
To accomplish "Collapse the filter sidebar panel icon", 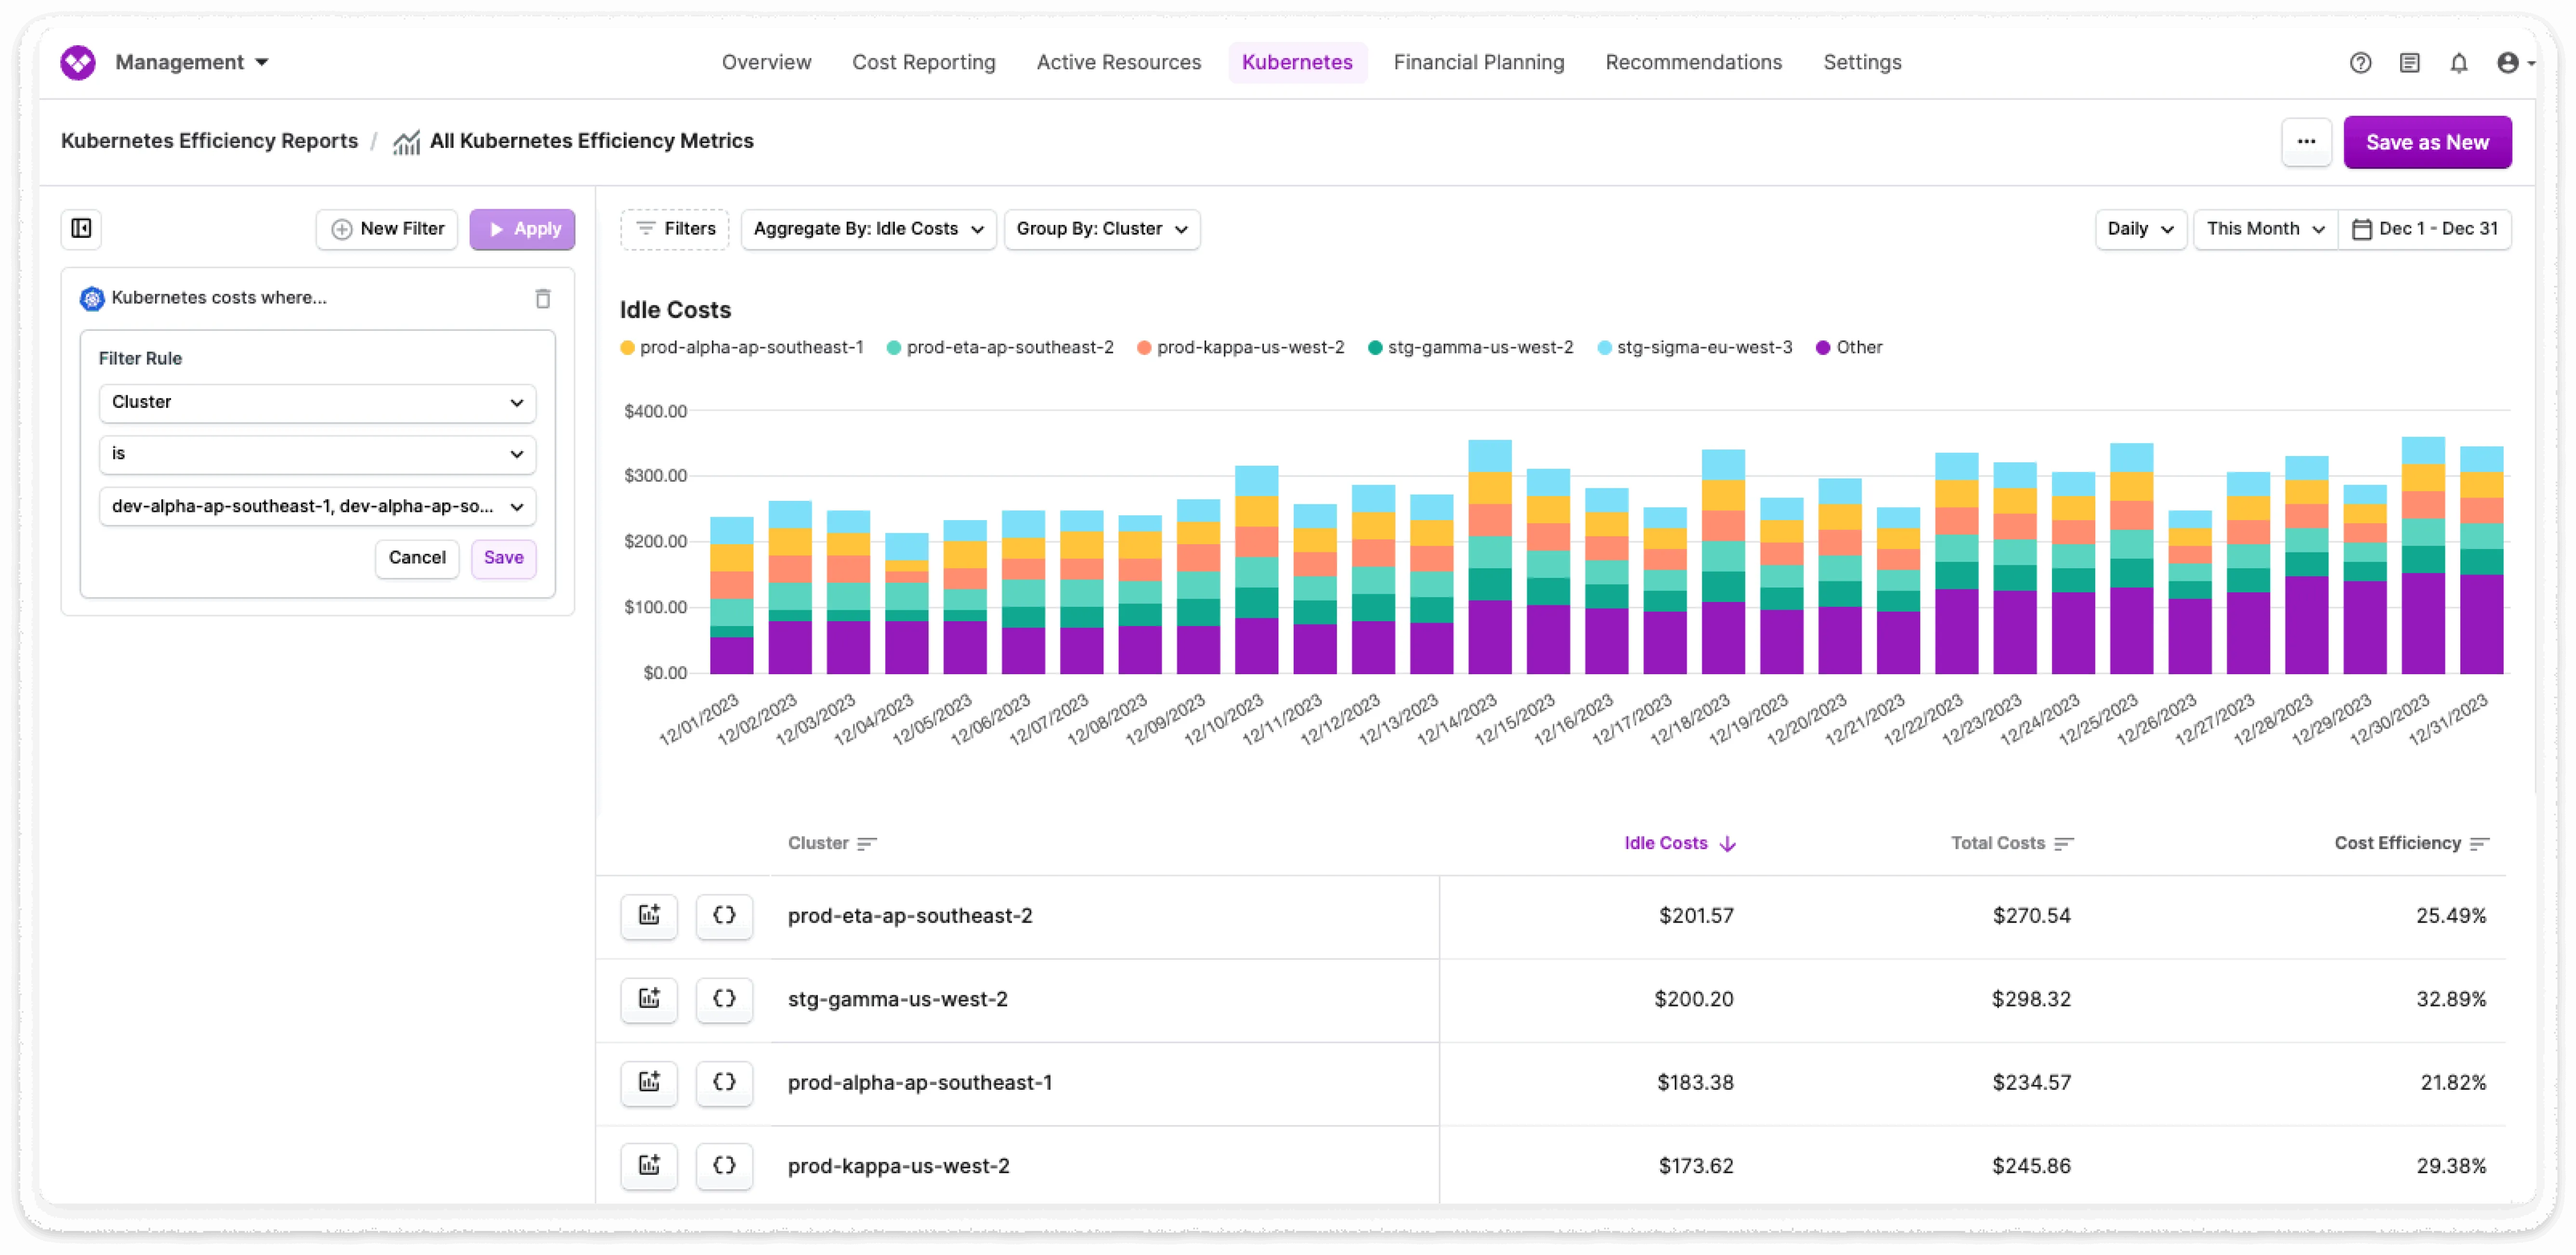I will click(82, 229).
